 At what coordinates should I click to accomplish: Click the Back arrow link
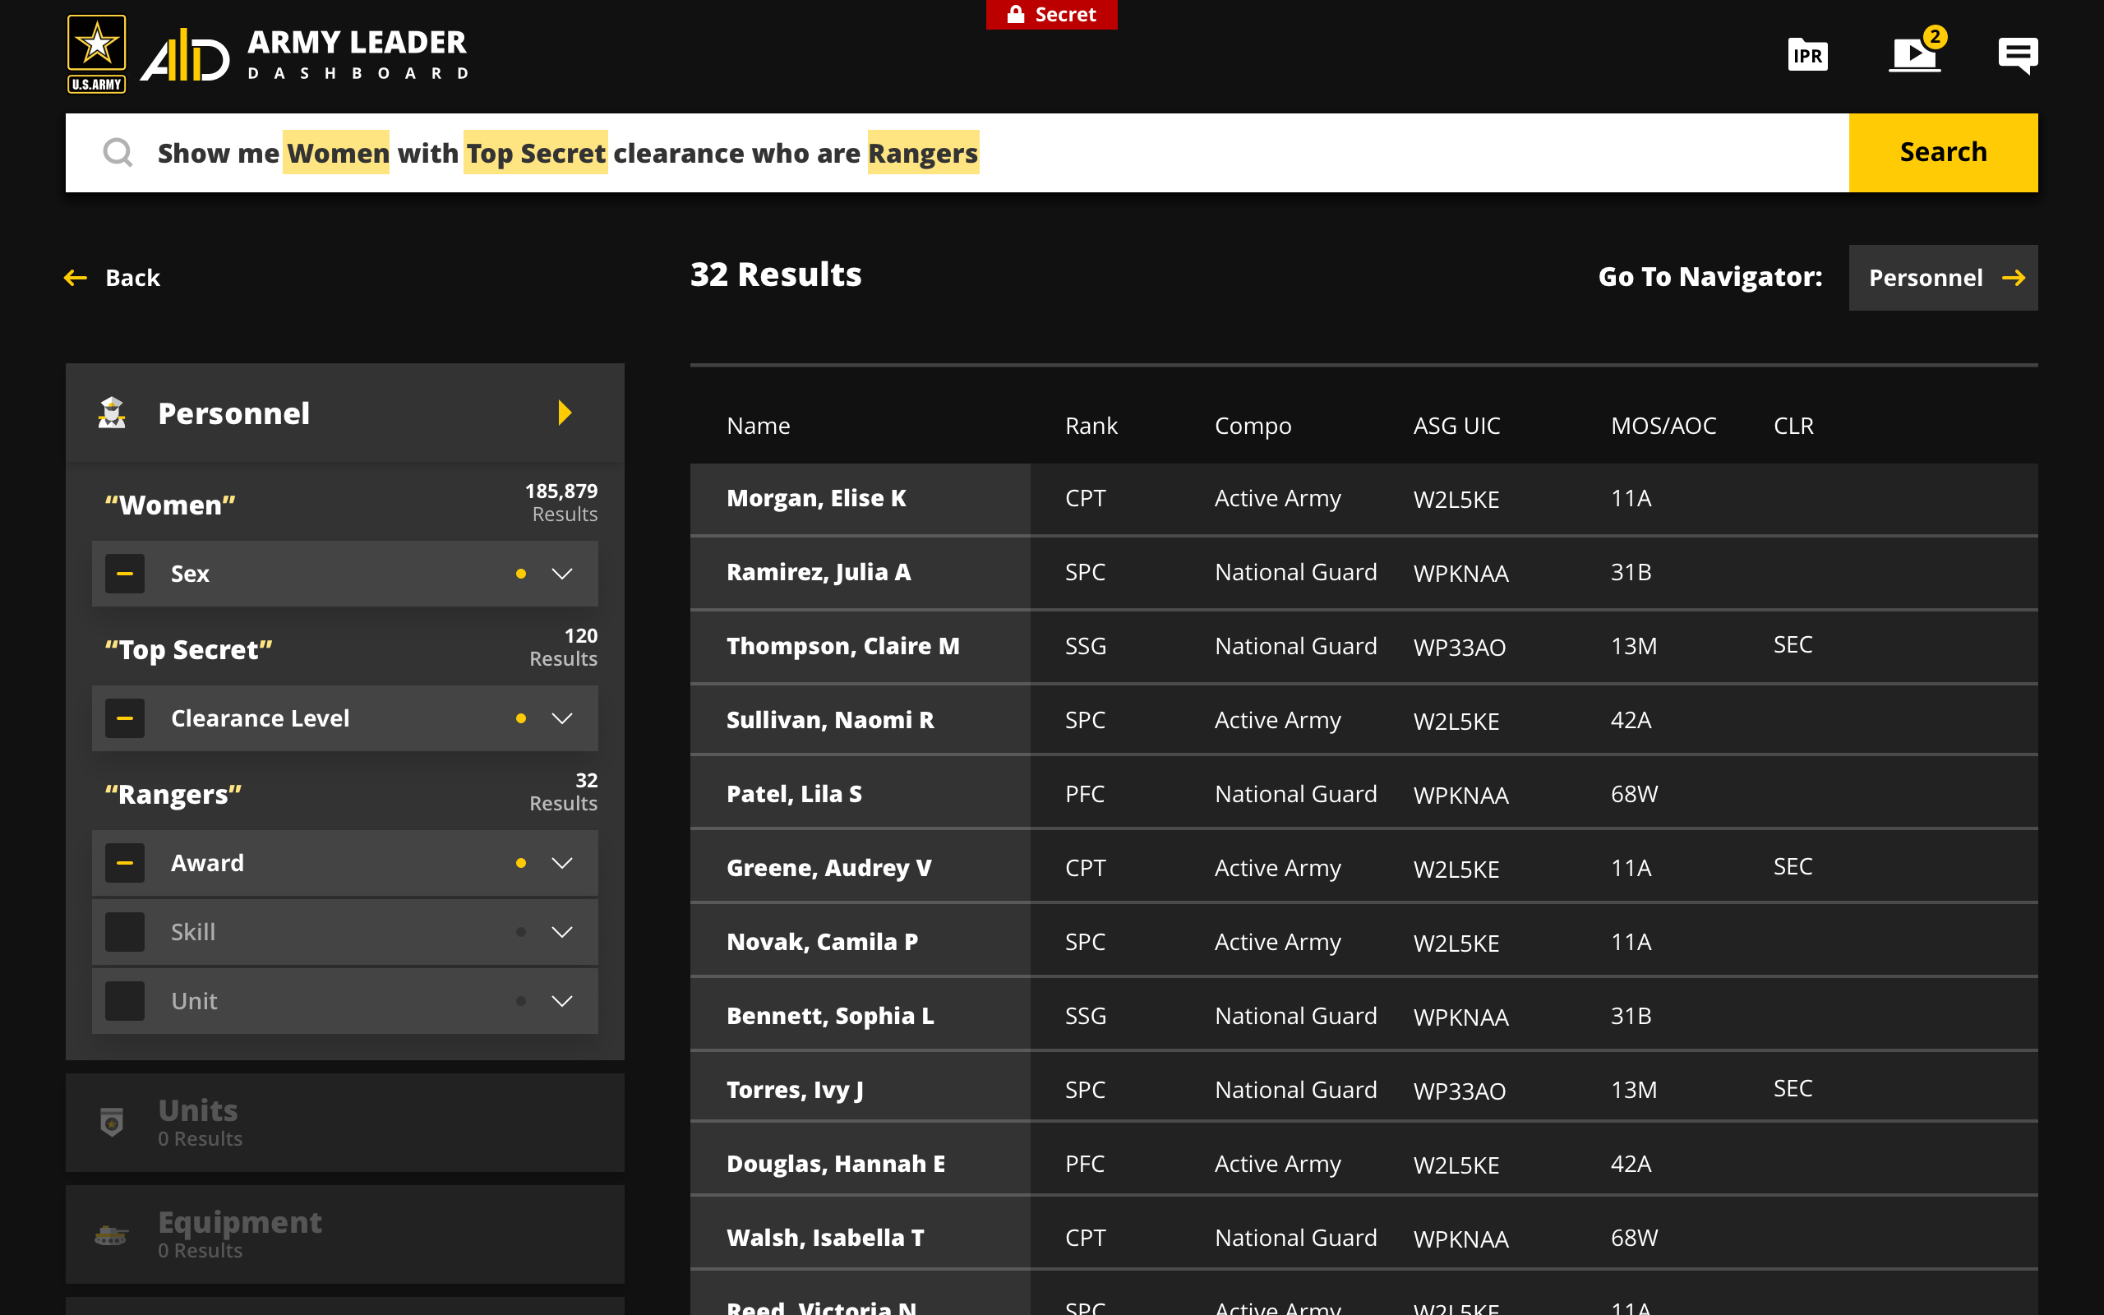pos(112,279)
